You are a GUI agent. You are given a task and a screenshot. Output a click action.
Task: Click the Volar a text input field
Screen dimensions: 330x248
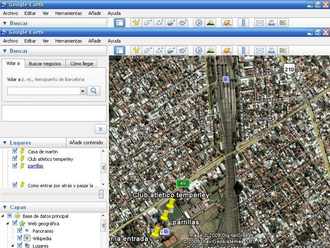click(44, 91)
